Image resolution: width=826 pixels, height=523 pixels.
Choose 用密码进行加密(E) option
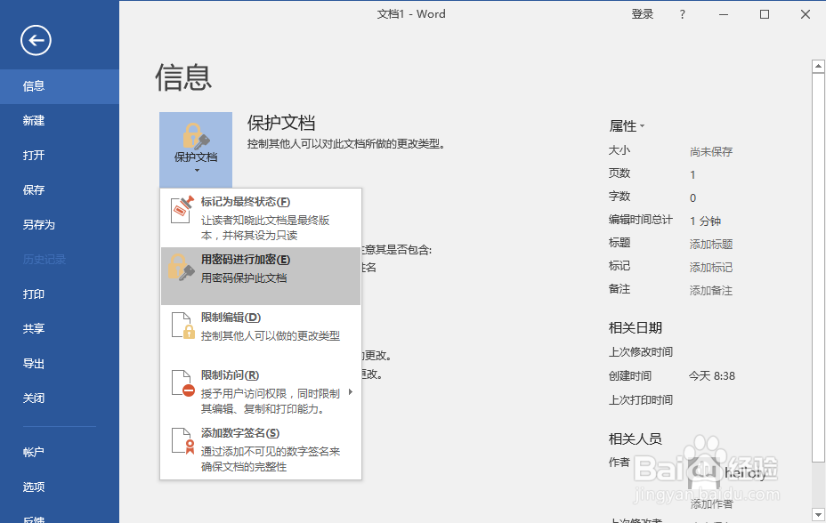pos(261,276)
